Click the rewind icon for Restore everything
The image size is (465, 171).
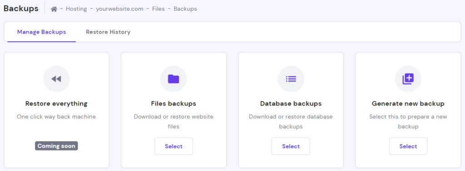[56, 79]
